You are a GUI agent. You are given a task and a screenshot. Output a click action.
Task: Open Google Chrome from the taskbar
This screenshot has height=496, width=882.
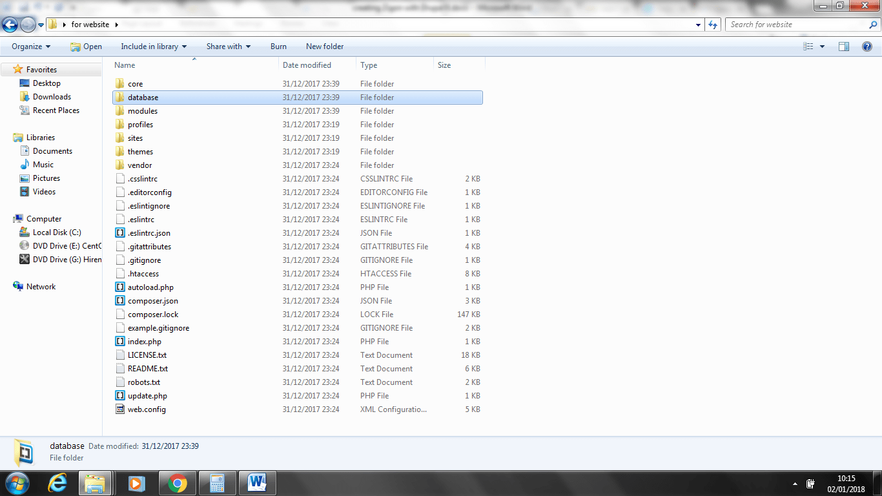178,482
